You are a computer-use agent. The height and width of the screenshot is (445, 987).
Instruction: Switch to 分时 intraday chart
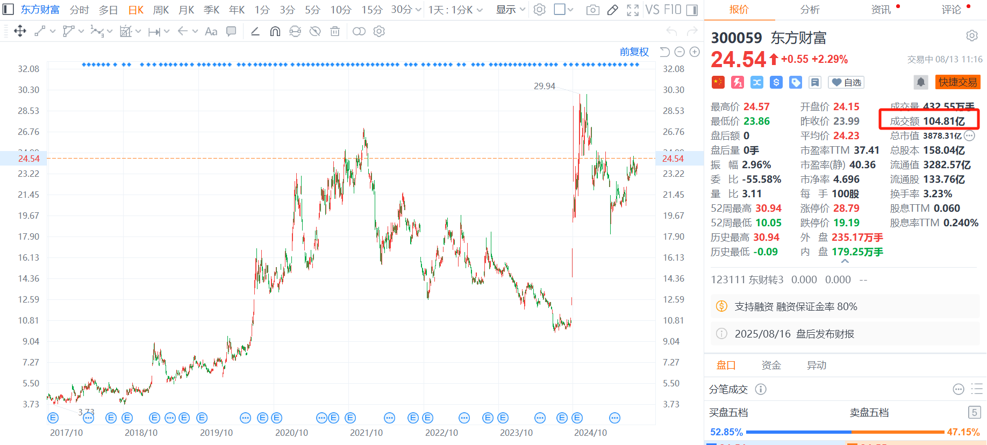[x=80, y=10]
